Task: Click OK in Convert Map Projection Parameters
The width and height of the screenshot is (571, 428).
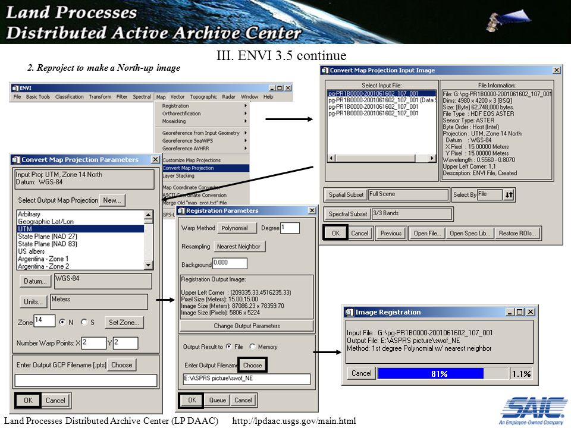Action: point(28,400)
